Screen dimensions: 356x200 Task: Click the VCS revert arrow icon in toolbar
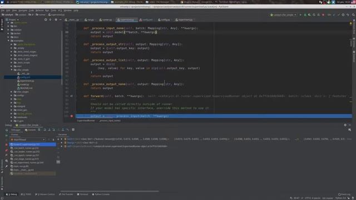[348, 15]
